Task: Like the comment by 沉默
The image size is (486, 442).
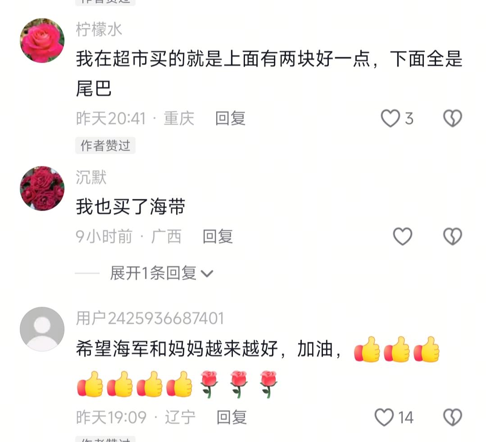Action: tap(402, 236)
